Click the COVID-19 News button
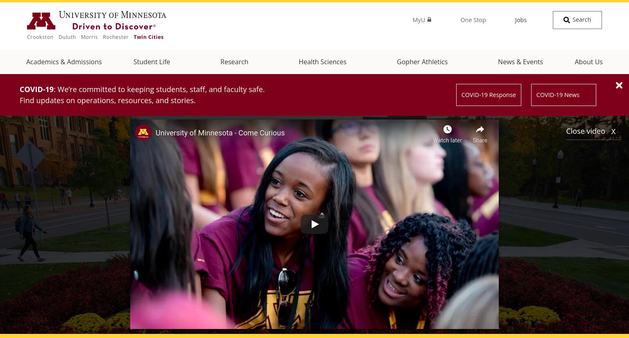Viewport: 629px width, 338px height. pos(563,95)
